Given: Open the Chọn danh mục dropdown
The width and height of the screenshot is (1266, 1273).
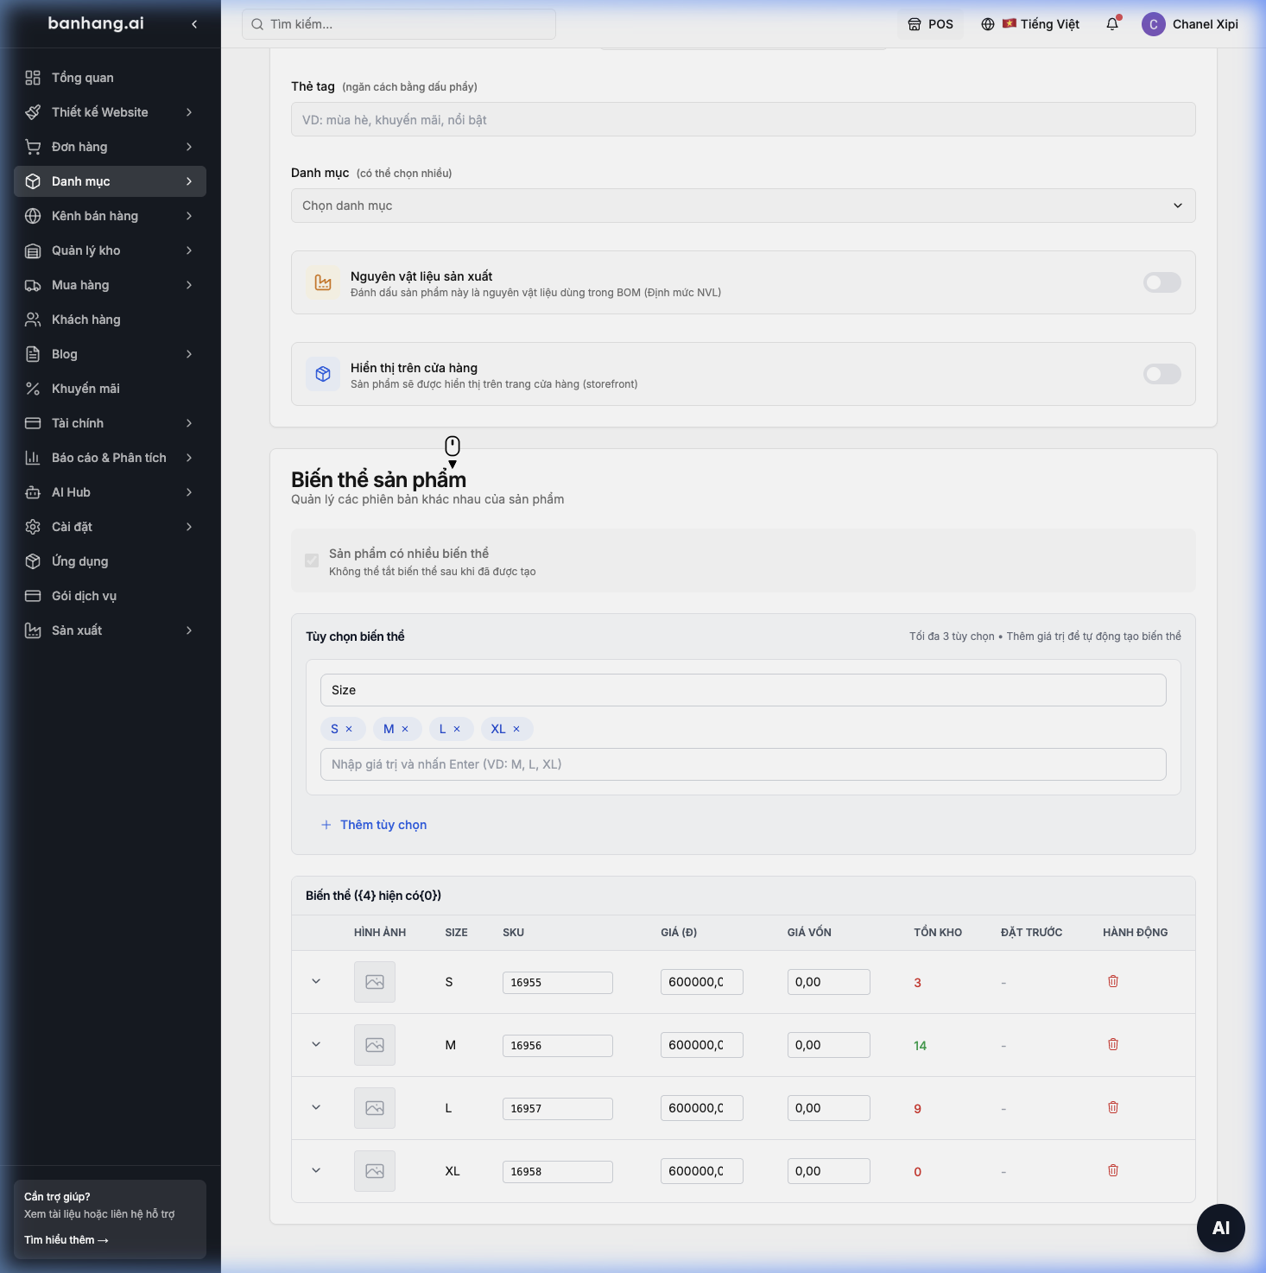Looking at the screenshot, I should [x=744, y=206].
